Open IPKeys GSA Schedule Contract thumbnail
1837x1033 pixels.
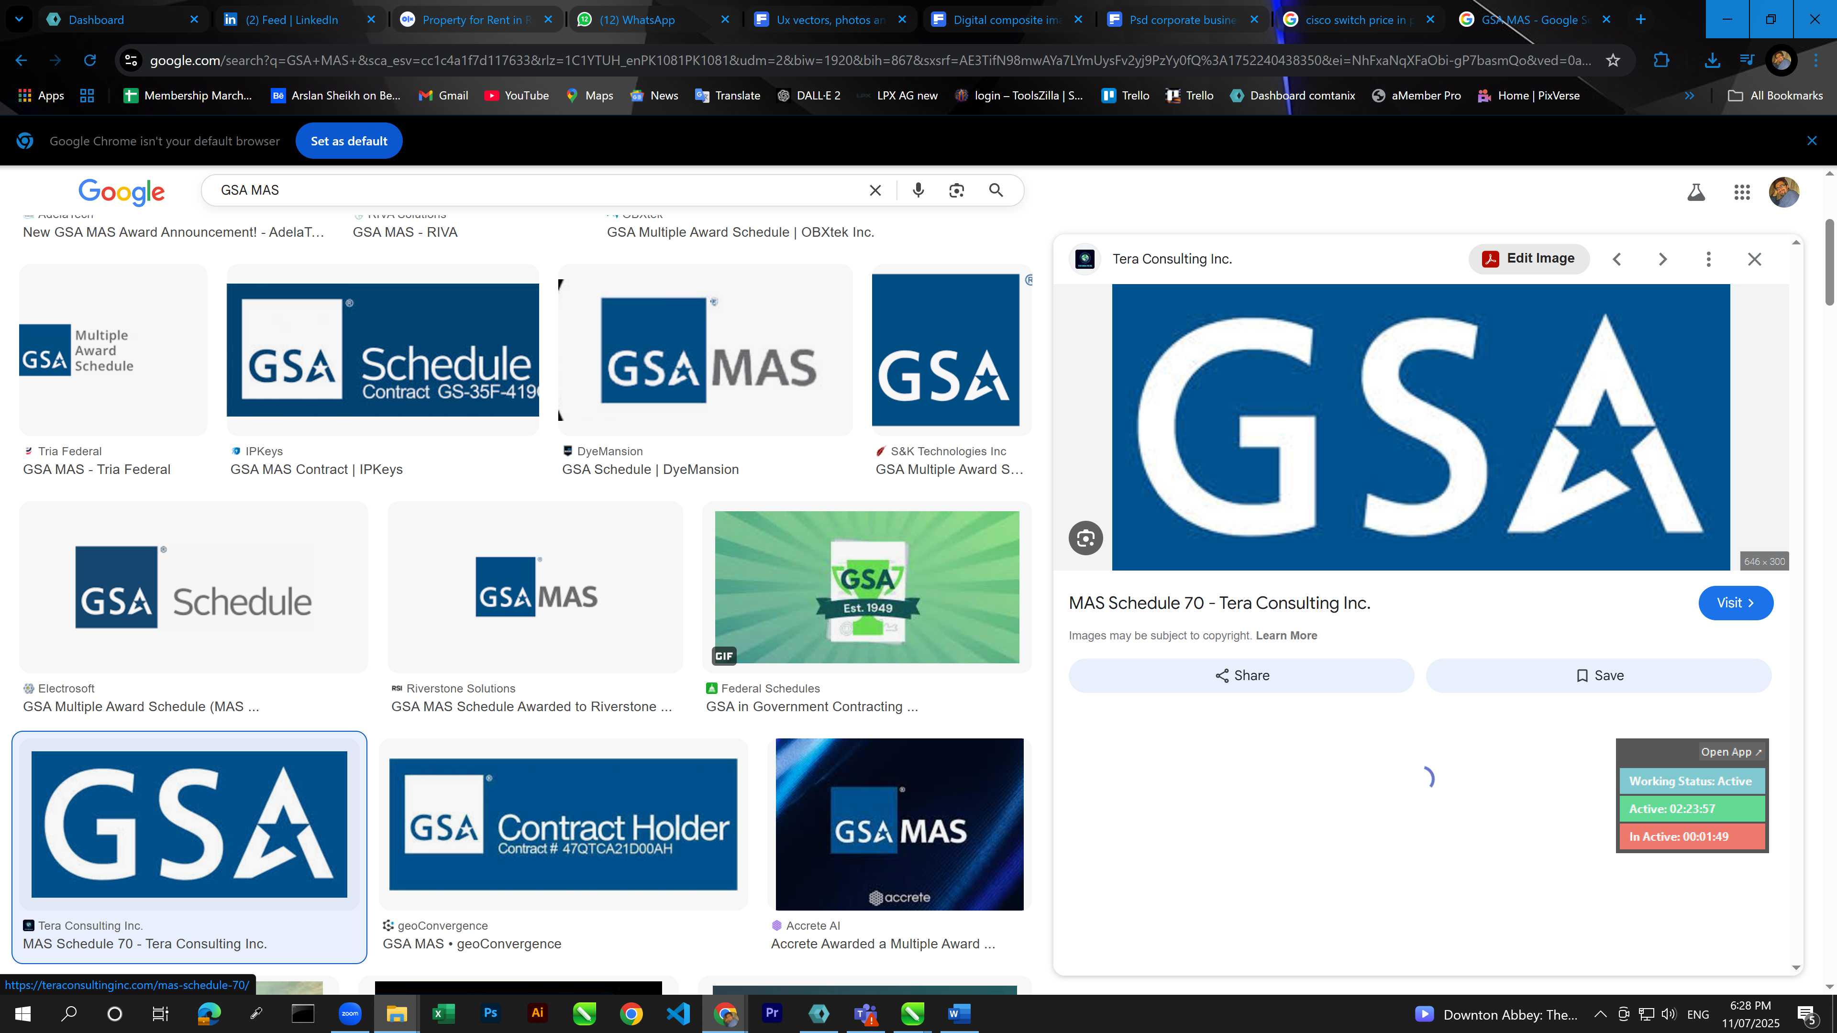(383, 350)
